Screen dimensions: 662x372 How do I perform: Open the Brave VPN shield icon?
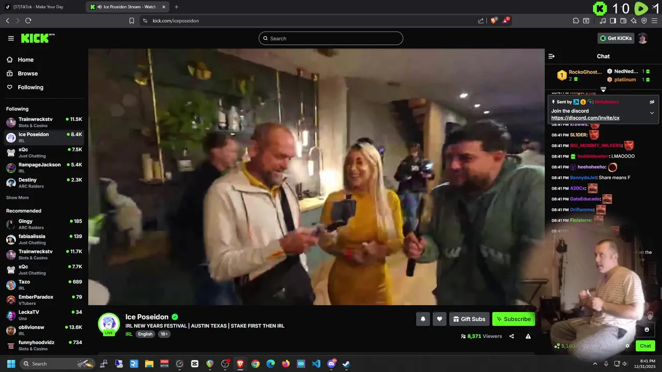pos(644,21)
